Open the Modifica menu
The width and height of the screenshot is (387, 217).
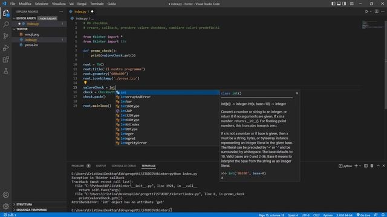[x=25, y=4]
